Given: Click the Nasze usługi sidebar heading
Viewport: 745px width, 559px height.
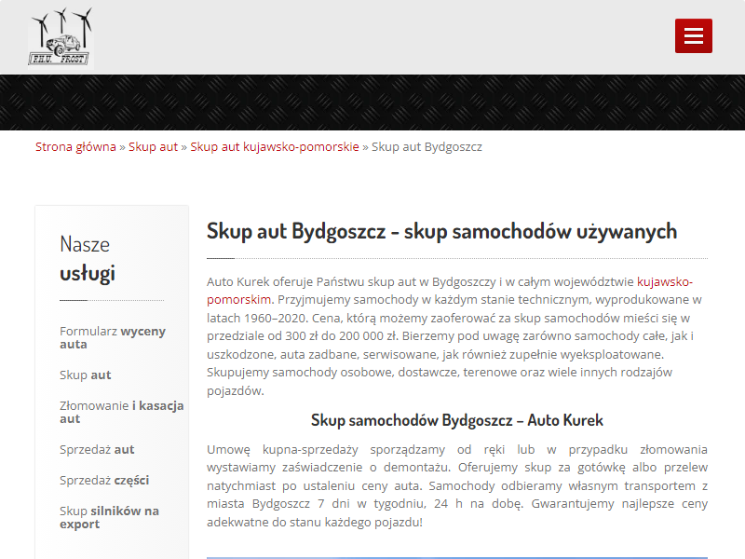Looking at the screenshot, I should click(x=88, y=259).
